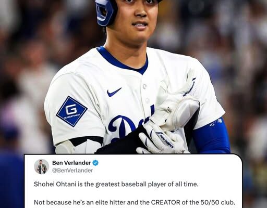
Task: Click the Nike swoosh on the jersey
Action: pyautogui.click(x=114, y=92)
